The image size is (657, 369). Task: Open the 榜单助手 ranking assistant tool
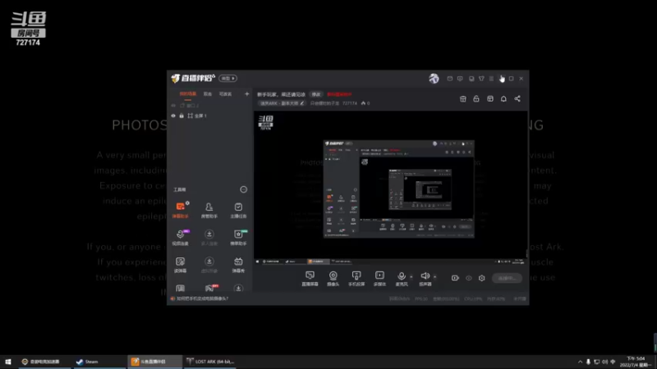pos(238,237)
